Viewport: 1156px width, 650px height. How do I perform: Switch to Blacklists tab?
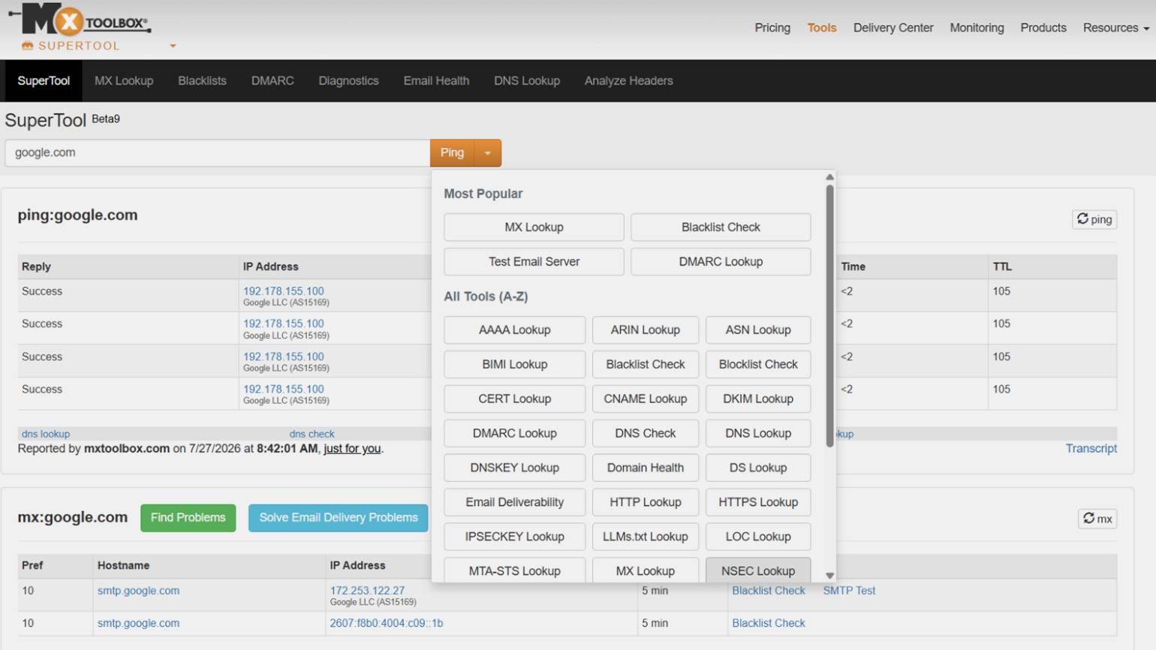(x=202, y=81)
